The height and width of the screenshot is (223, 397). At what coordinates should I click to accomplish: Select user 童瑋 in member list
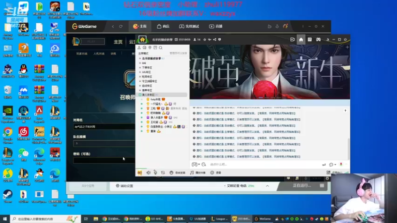153,131
